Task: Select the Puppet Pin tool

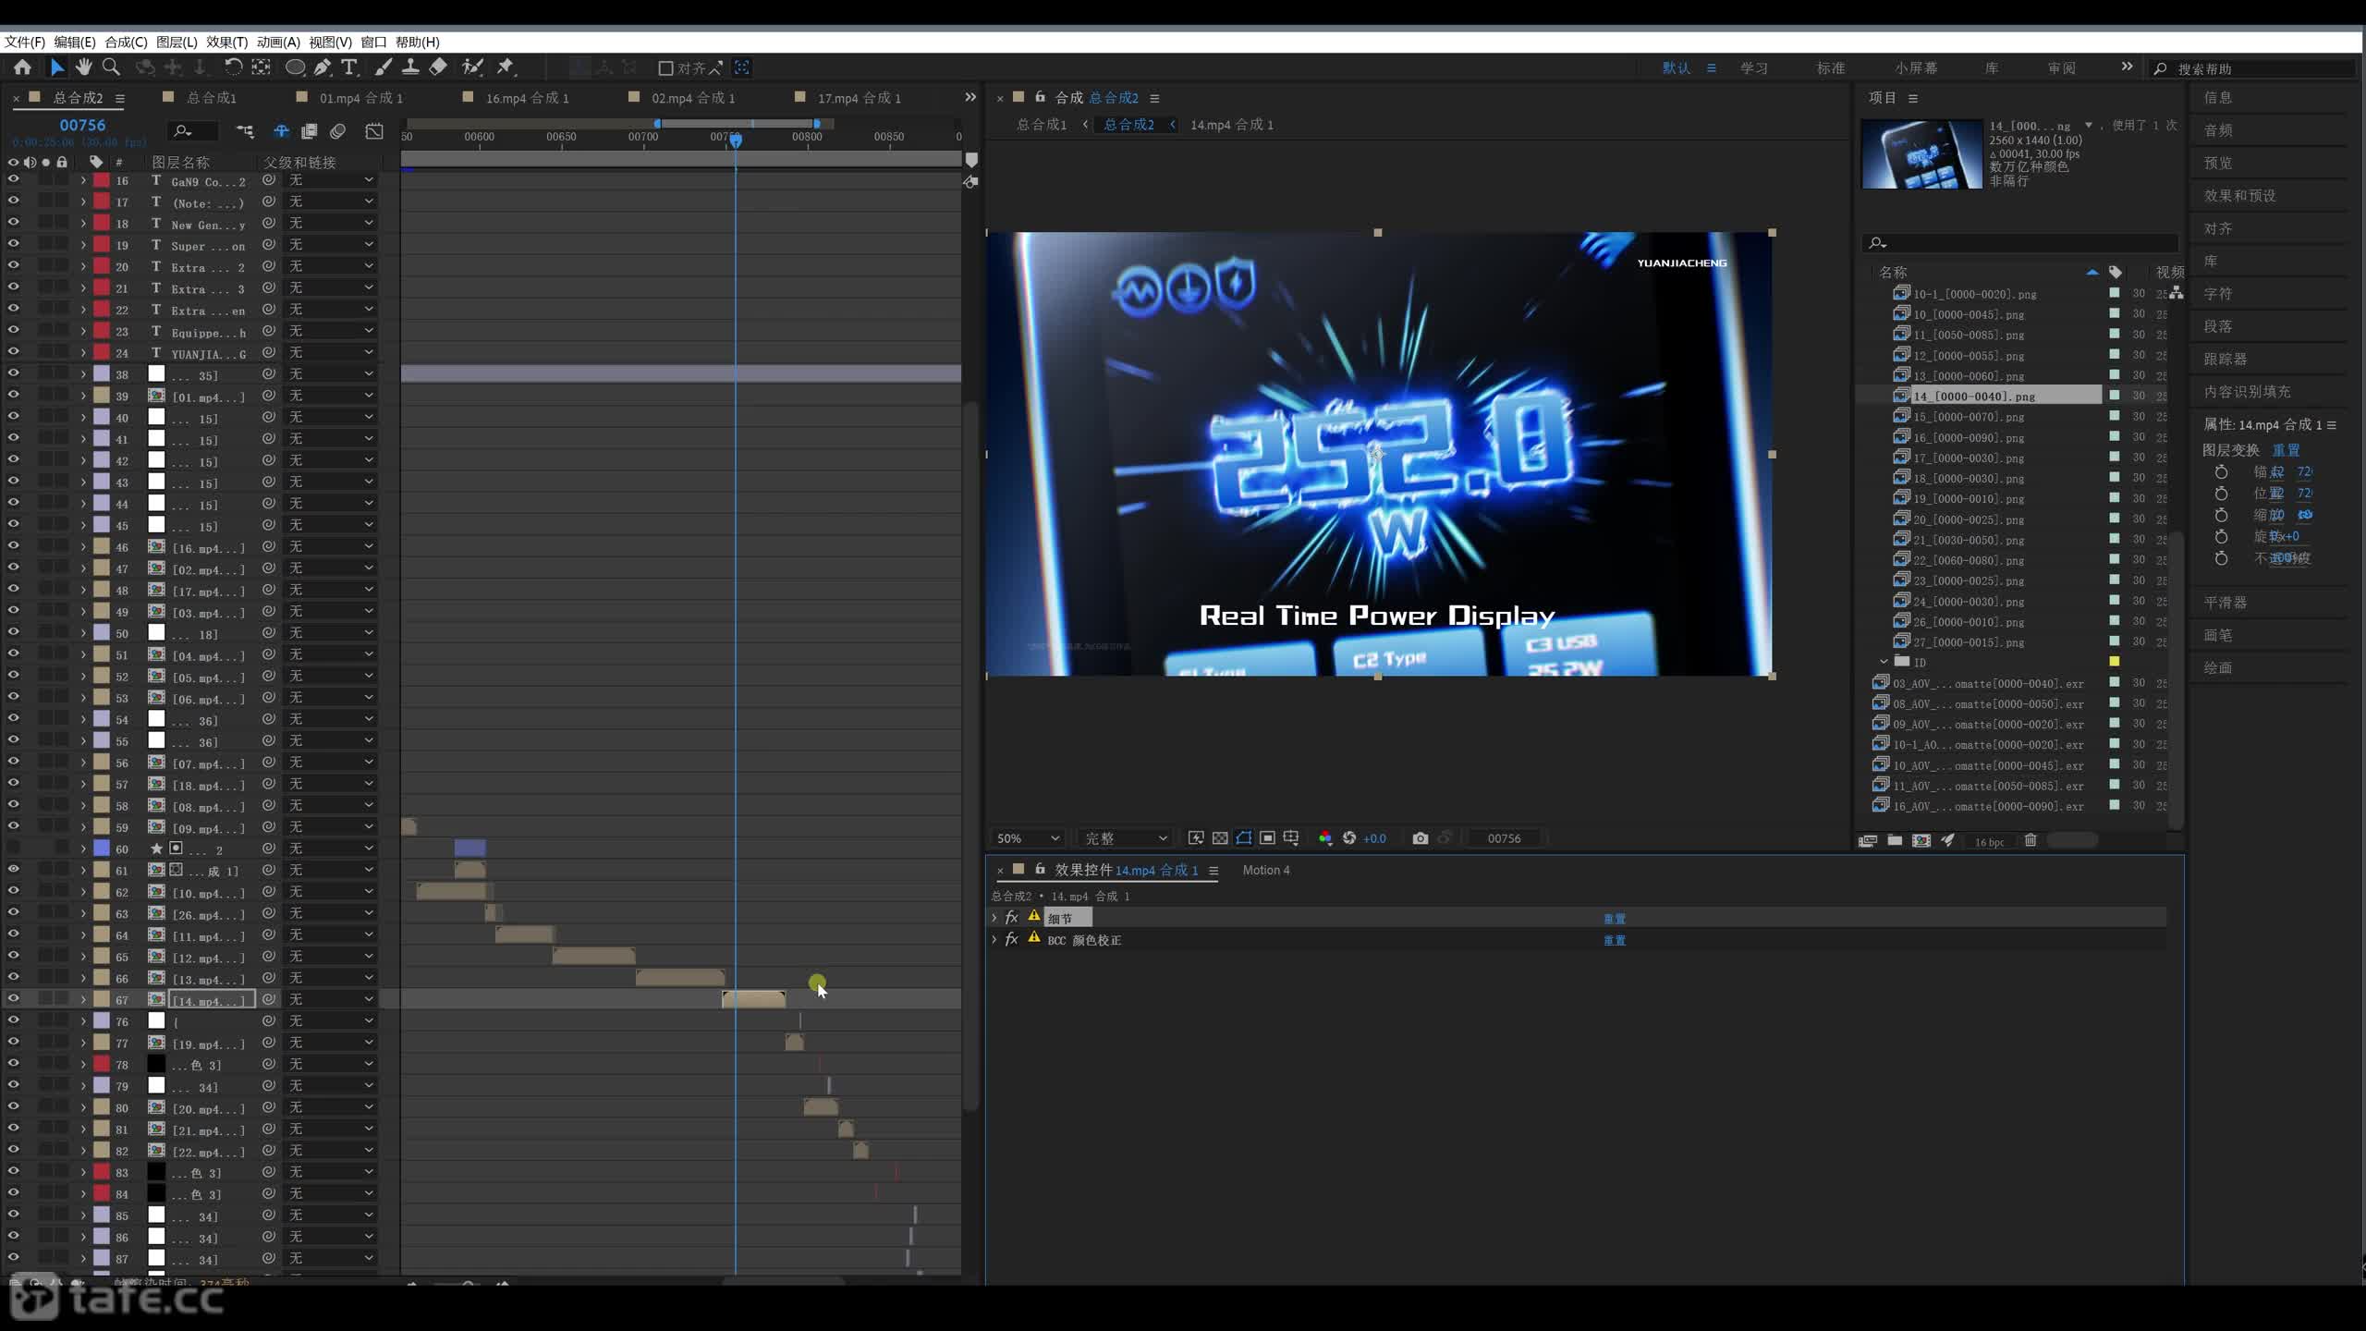Action: pos(505,67)
